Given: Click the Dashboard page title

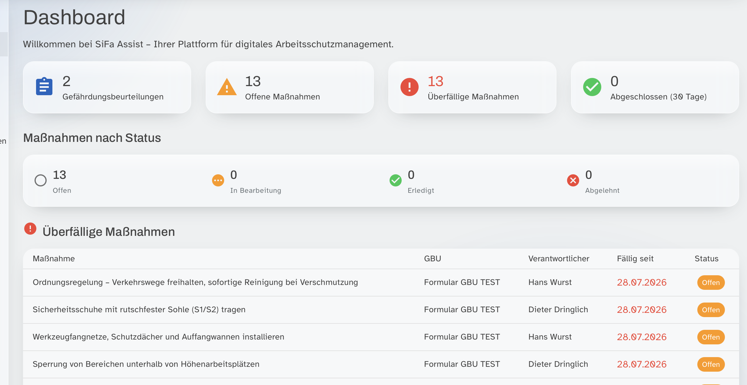Looking at the screenshot, I should pos(74,17).
